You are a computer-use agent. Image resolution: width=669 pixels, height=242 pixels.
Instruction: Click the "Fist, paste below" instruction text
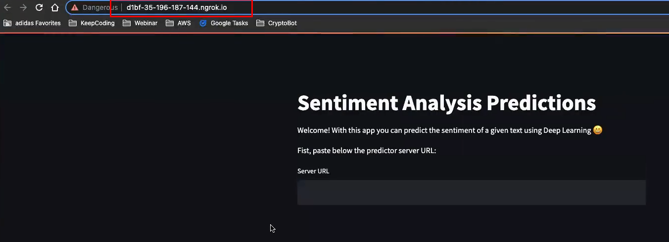coord(367,151)
